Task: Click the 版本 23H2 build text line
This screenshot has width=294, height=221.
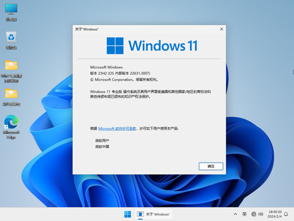Action: click(120, 73)
